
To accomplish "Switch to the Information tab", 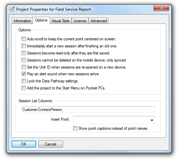I will [22, 21].
